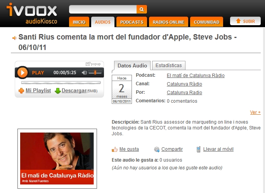Image resolution: width=265 pixels, height=193 pixels.
Task: Click the thumbs-up Me gusta icon
Action: click(x=114, y=149)
